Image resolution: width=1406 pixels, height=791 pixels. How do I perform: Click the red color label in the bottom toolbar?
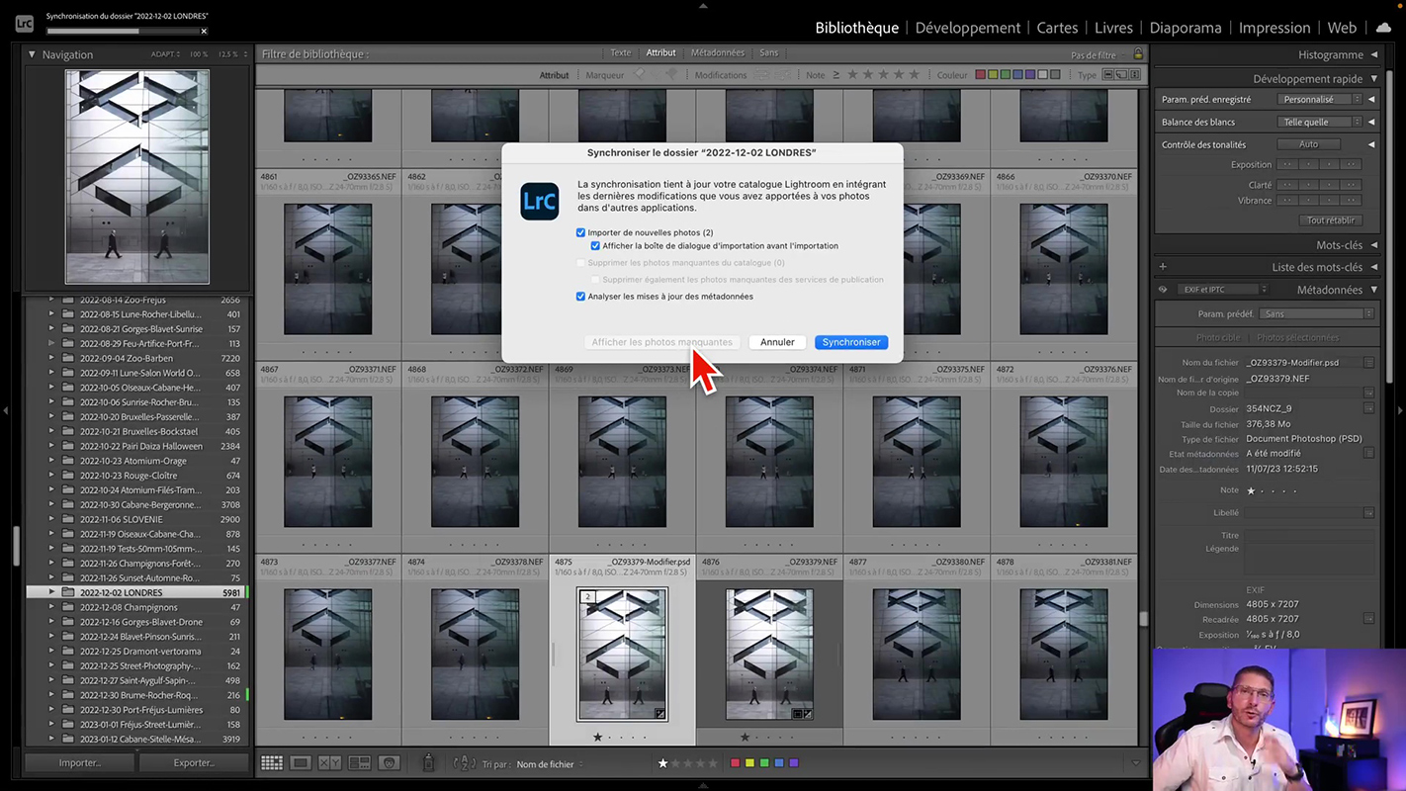735,762
